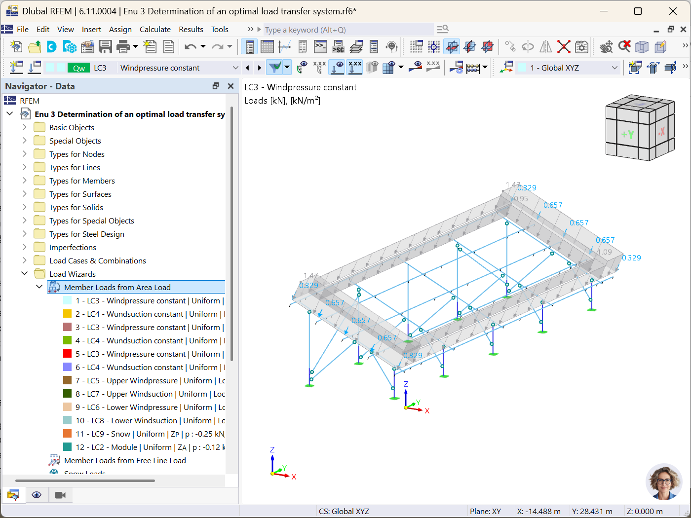Open the Calculate menu
Viewport: 691px width, 518px height.
click(155, 29)
